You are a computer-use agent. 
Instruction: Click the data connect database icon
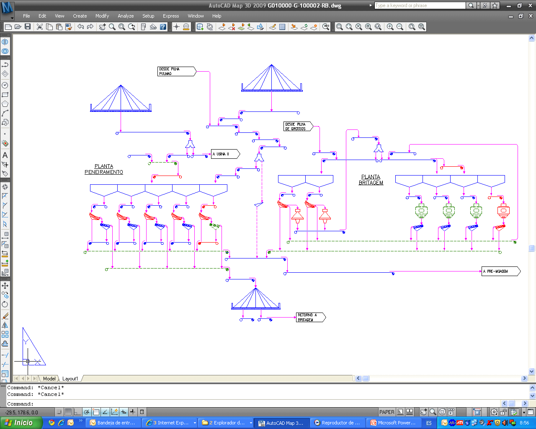(x=200, y=27)
